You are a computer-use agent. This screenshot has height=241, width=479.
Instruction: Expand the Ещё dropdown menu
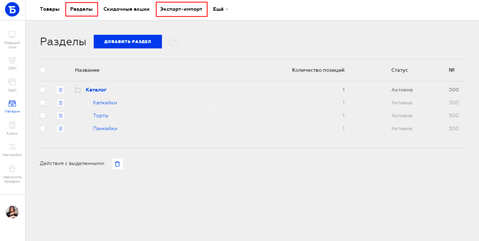click(221, 9)
